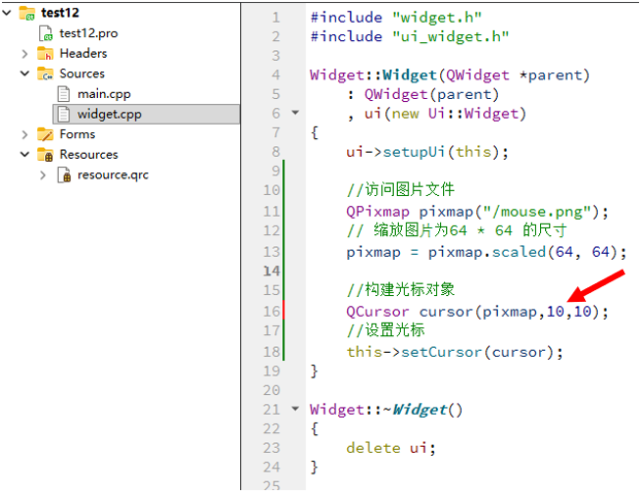Click this->setCursor(cursor) statement
Viewport: 642px width, 496px height.
point(455,352)
